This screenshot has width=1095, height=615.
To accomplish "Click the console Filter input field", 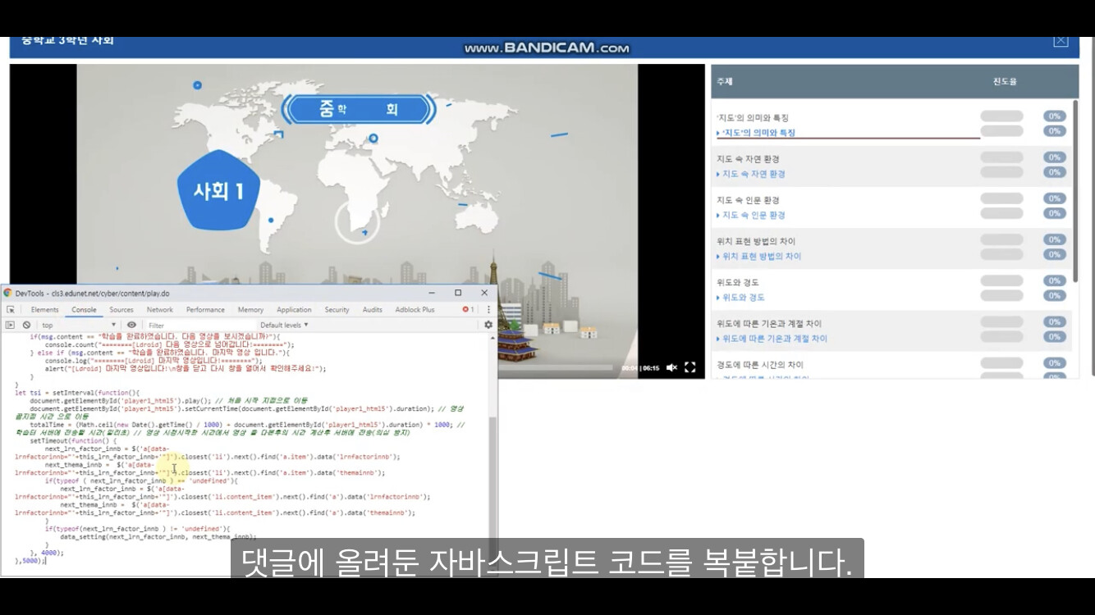I will [x=197, y=326].
